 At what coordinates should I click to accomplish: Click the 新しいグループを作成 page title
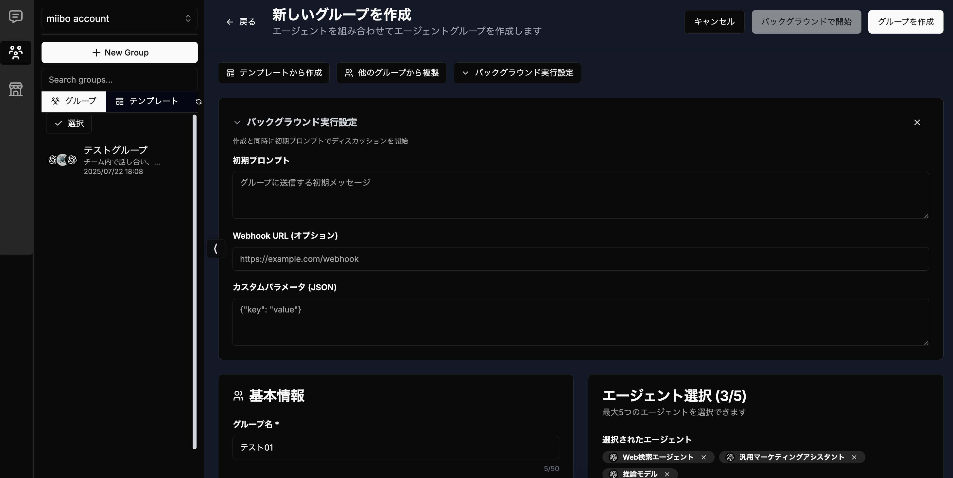[341, 15]
